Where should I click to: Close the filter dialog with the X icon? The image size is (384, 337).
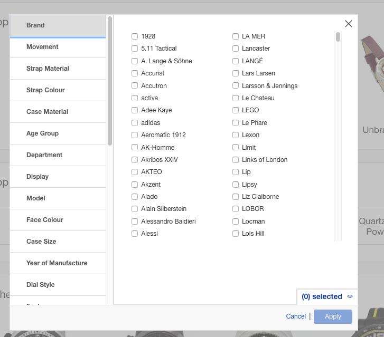[348, 24]
